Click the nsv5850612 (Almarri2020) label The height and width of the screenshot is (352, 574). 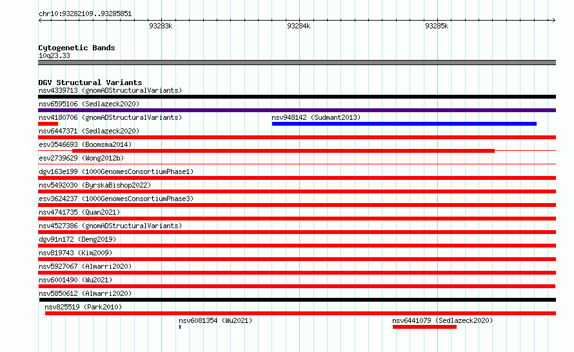coord(85,293)
